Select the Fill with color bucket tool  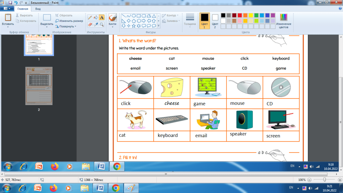point(96,17)
